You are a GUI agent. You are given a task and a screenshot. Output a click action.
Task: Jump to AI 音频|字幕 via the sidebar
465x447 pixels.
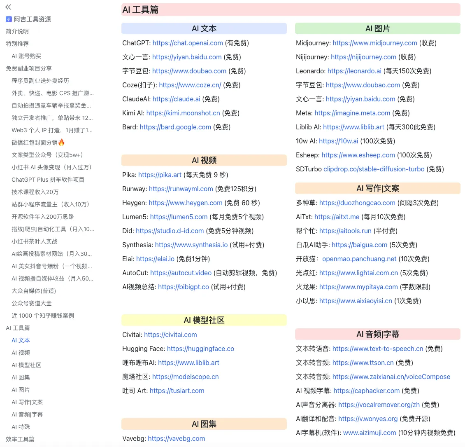[27, 414]
